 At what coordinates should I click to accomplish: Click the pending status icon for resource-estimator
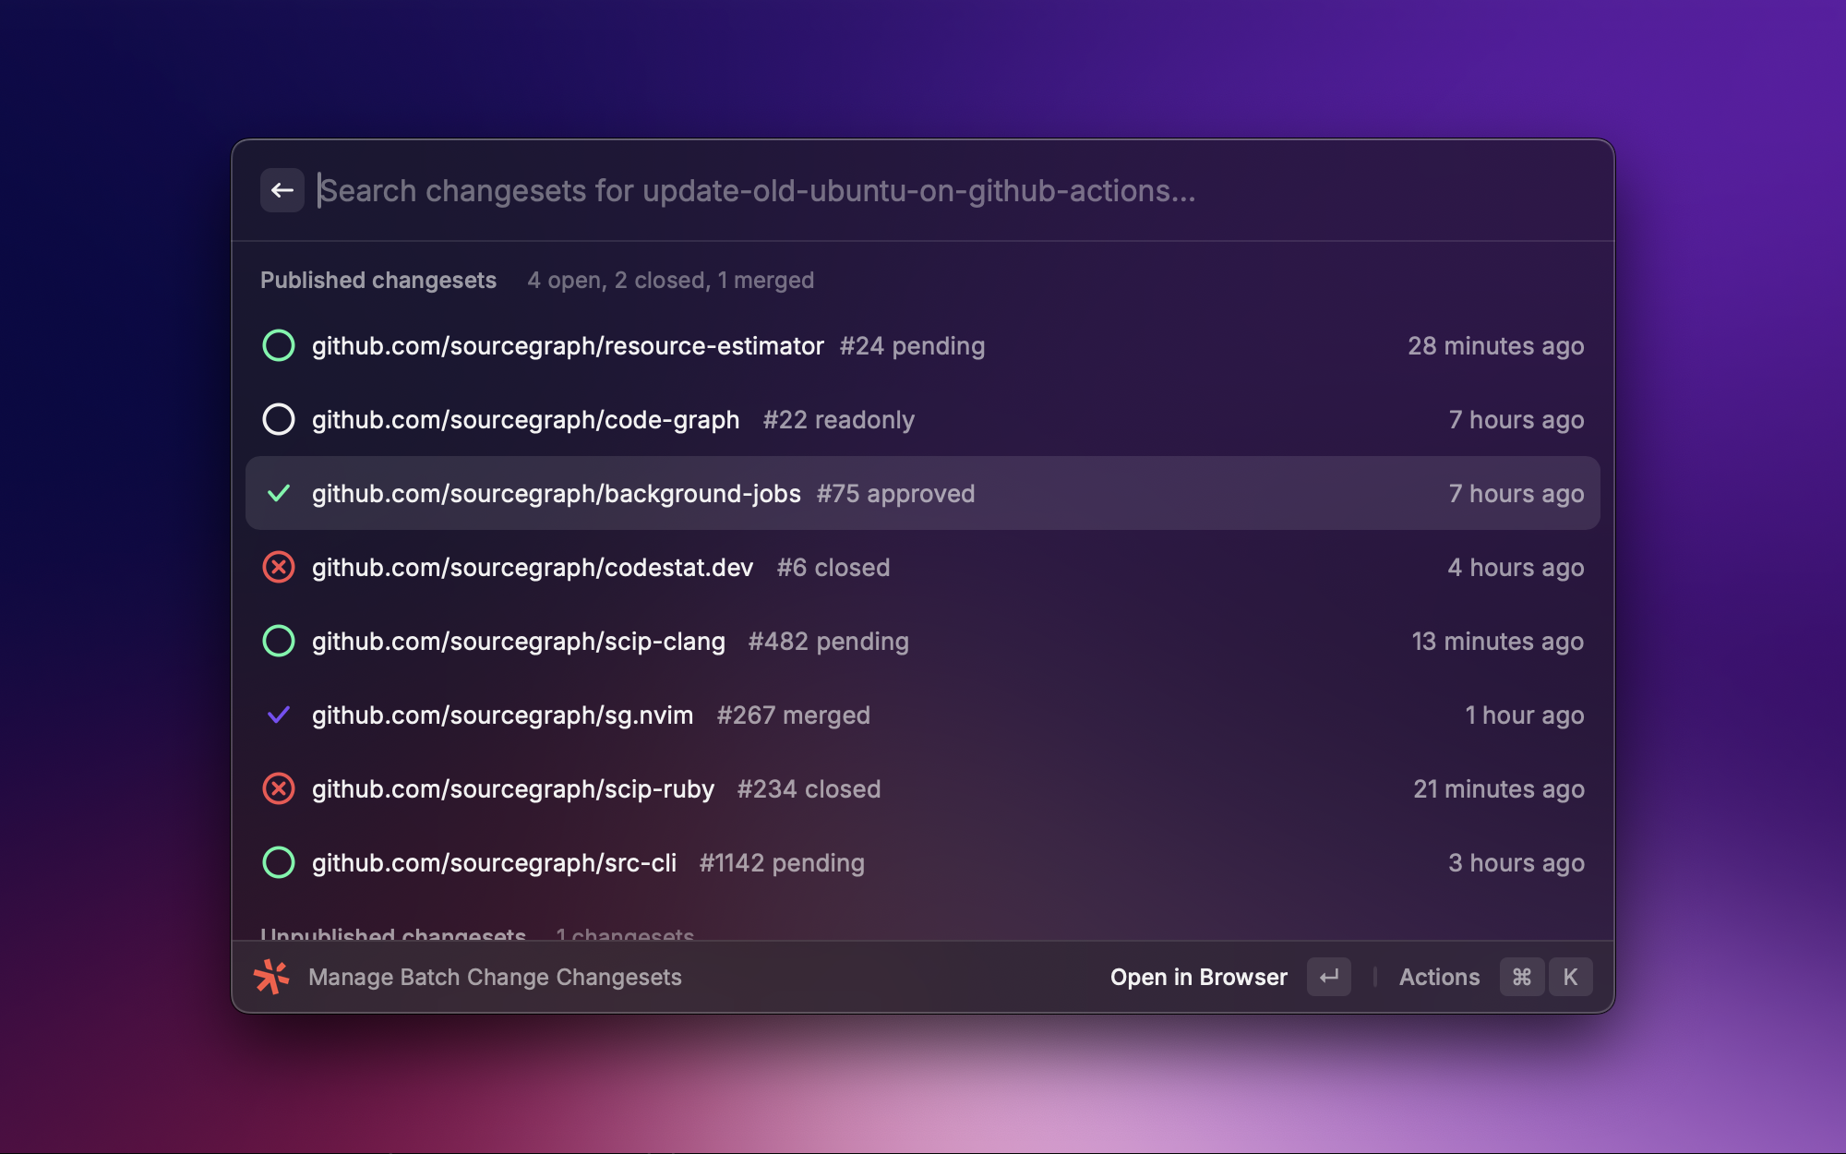[278, 345]
